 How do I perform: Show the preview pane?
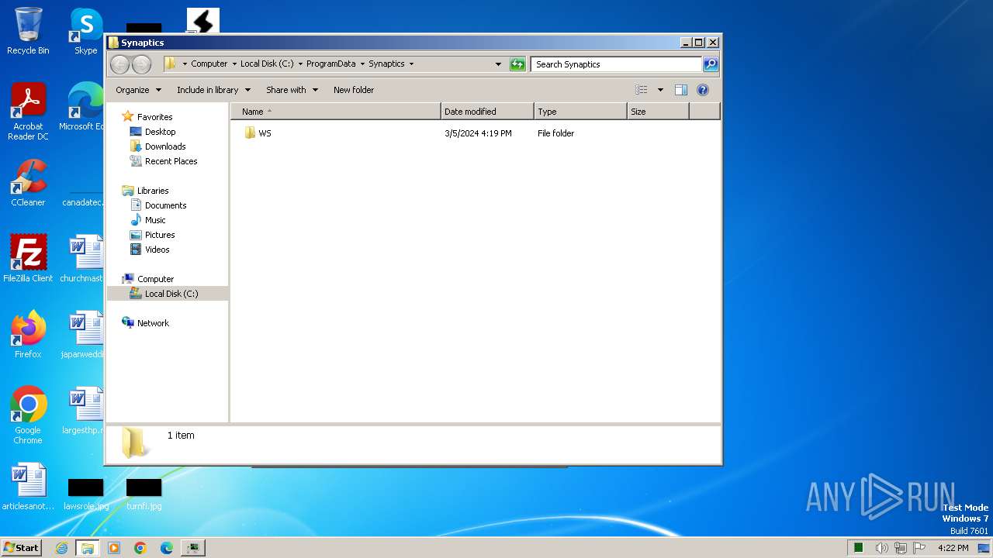(680, 90)
